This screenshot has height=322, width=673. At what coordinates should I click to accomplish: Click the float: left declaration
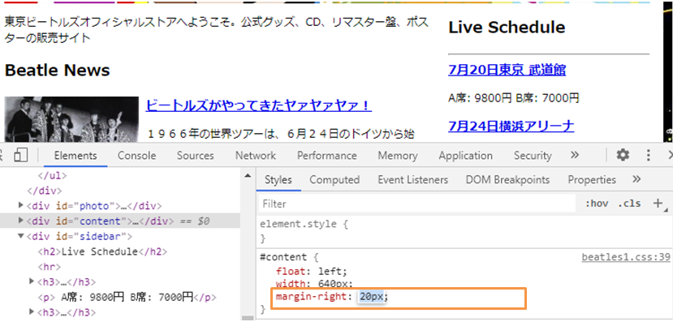pos(311,272)
